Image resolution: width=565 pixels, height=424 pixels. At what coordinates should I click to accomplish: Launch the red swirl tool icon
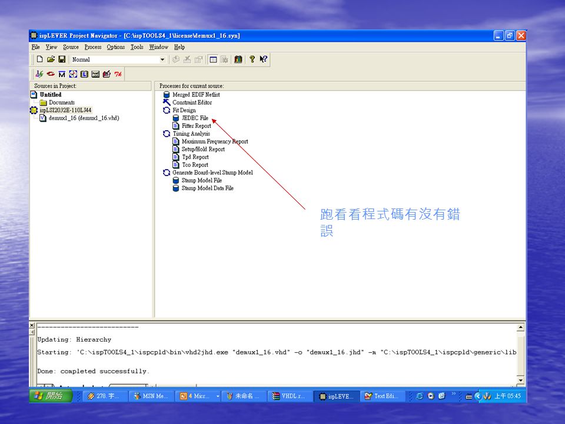[x=51, y=74]
